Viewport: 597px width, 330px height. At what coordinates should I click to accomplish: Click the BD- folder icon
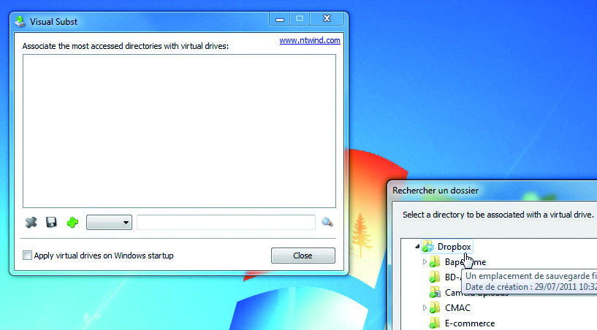click(x=435, y=277)
